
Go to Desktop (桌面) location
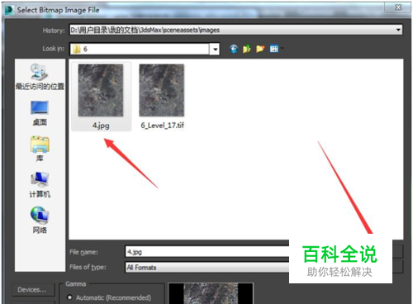(40, 113)
